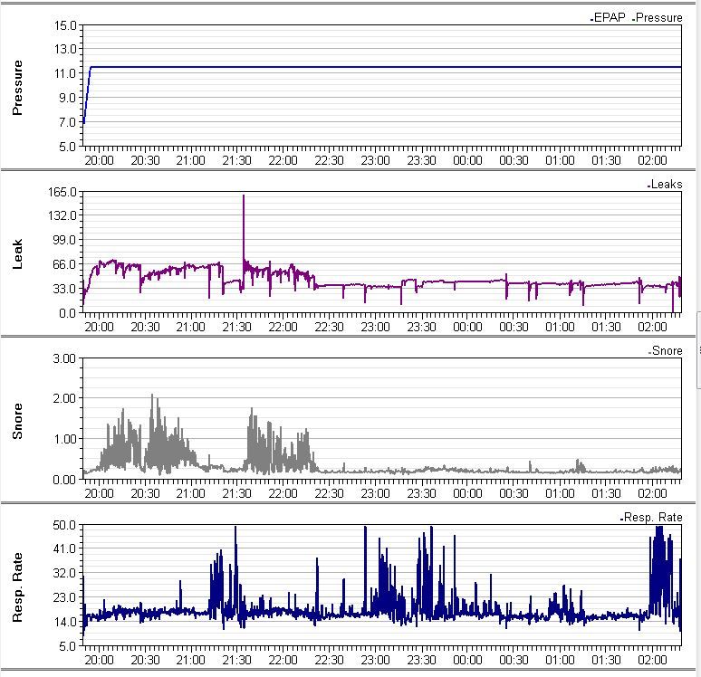This screenshot has height=677, width=701.
Task: Click the 01:00 label on Resp. Rate axis
Action: tap(560, 660)
